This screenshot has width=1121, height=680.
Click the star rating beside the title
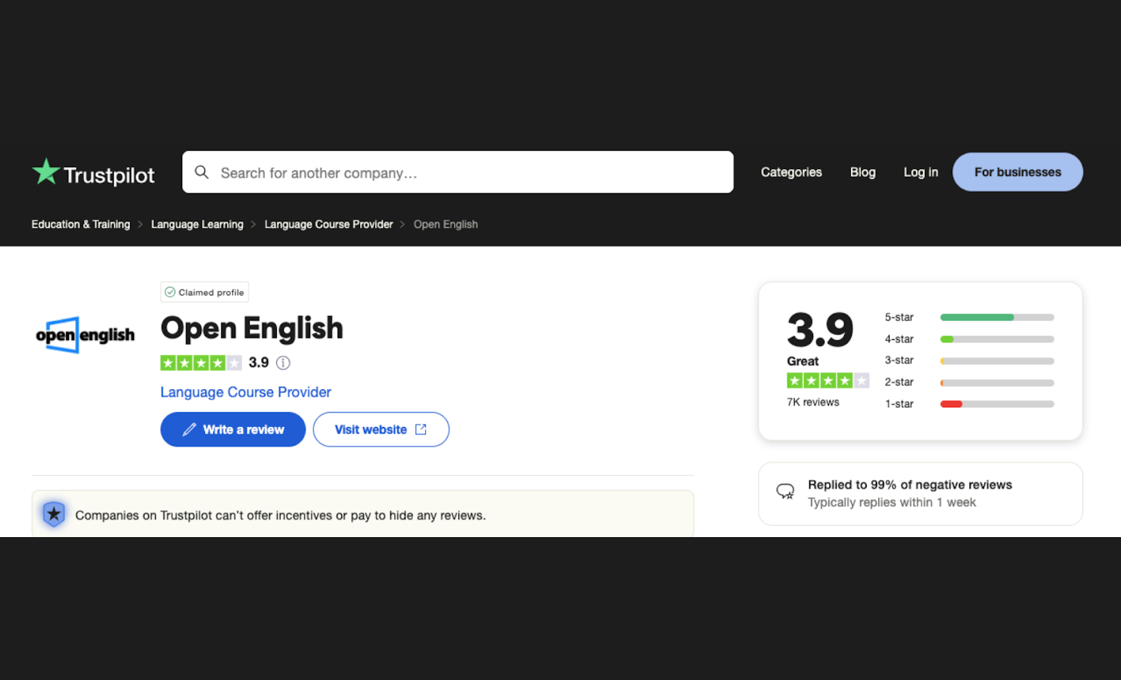coord(201,363)
